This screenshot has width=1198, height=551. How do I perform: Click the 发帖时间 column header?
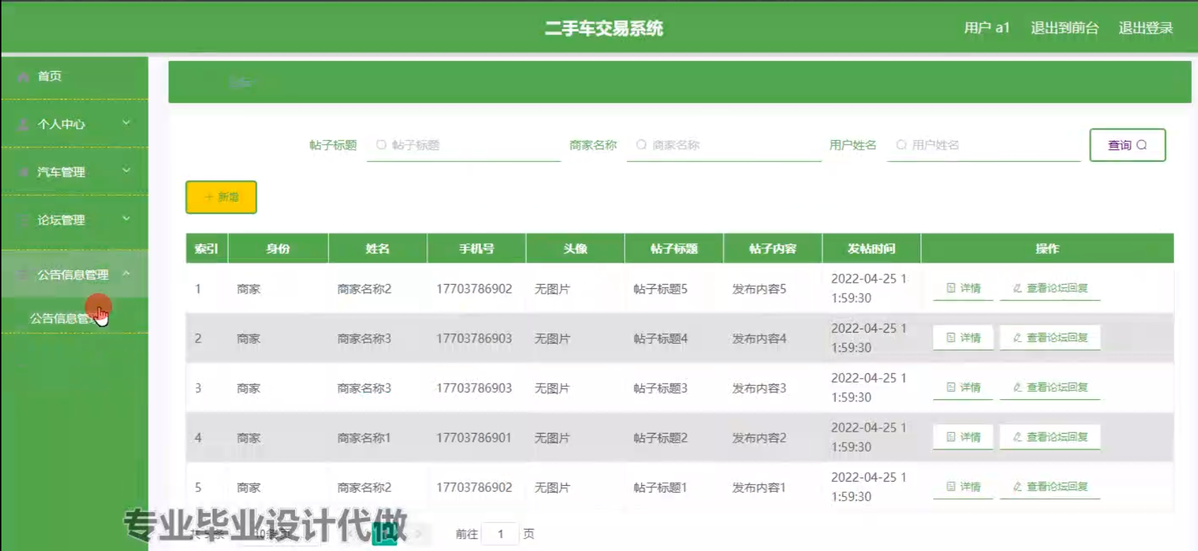point(871,248)
